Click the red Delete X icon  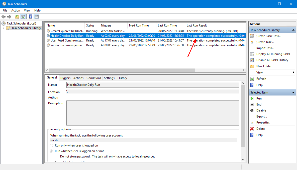(252, 129)
